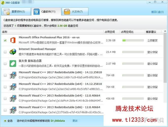Screen dimensions: 168x127
Task: Select Internet Download Manager title text
Action: click(37, 49)
